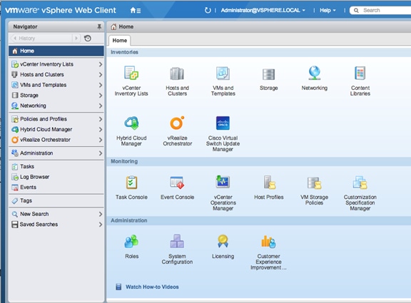Open Host Profiles icon
Screen dimensions: 411x303
pos(269,183)
